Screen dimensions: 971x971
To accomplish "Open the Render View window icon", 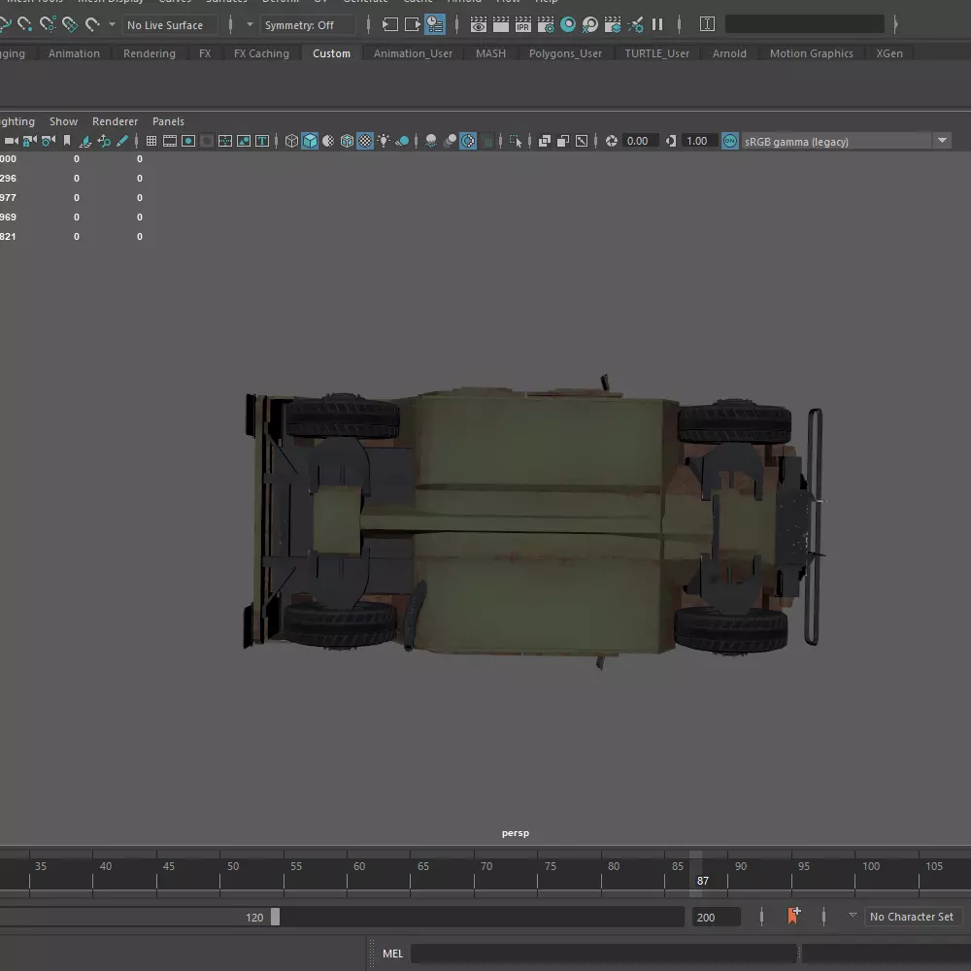I will click(x=478, y=24).
